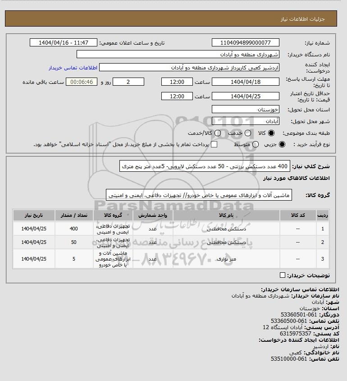
Task: Click row 3 need date 1404/04/25
Action: tap(34, 259)
